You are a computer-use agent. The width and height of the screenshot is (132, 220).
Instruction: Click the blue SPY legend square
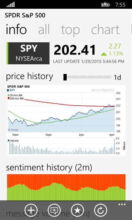pyautogui.click(x=8, y=90)
